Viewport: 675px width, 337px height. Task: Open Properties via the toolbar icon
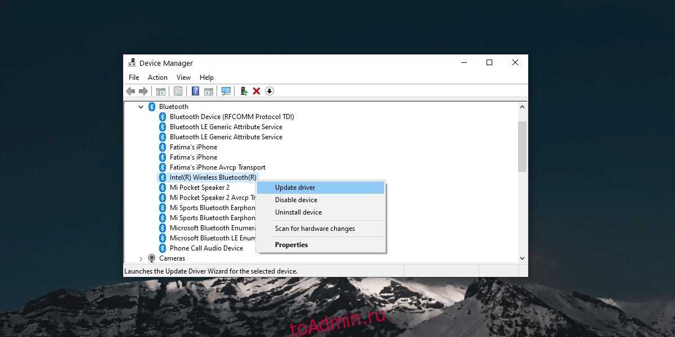point(178,91)
